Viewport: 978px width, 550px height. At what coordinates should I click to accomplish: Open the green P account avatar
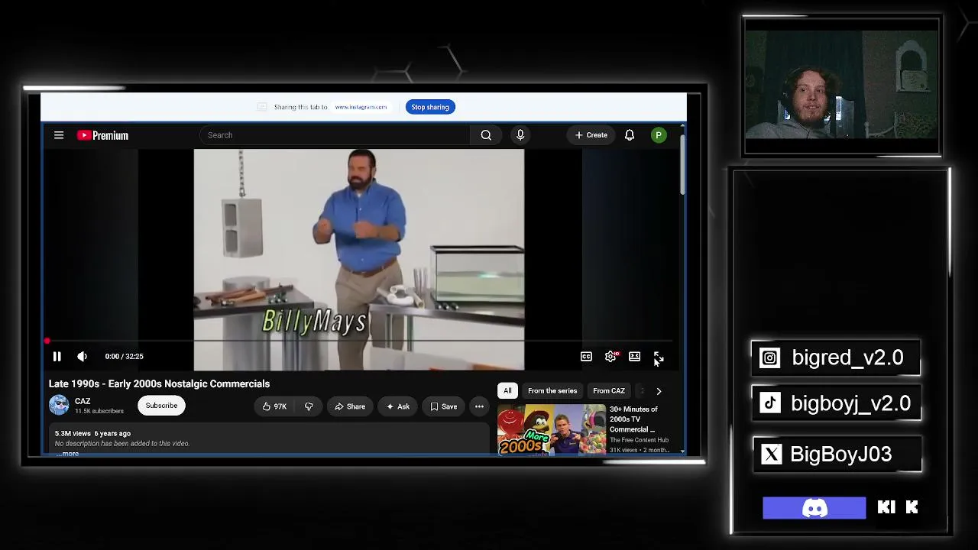tap(659, 135)
